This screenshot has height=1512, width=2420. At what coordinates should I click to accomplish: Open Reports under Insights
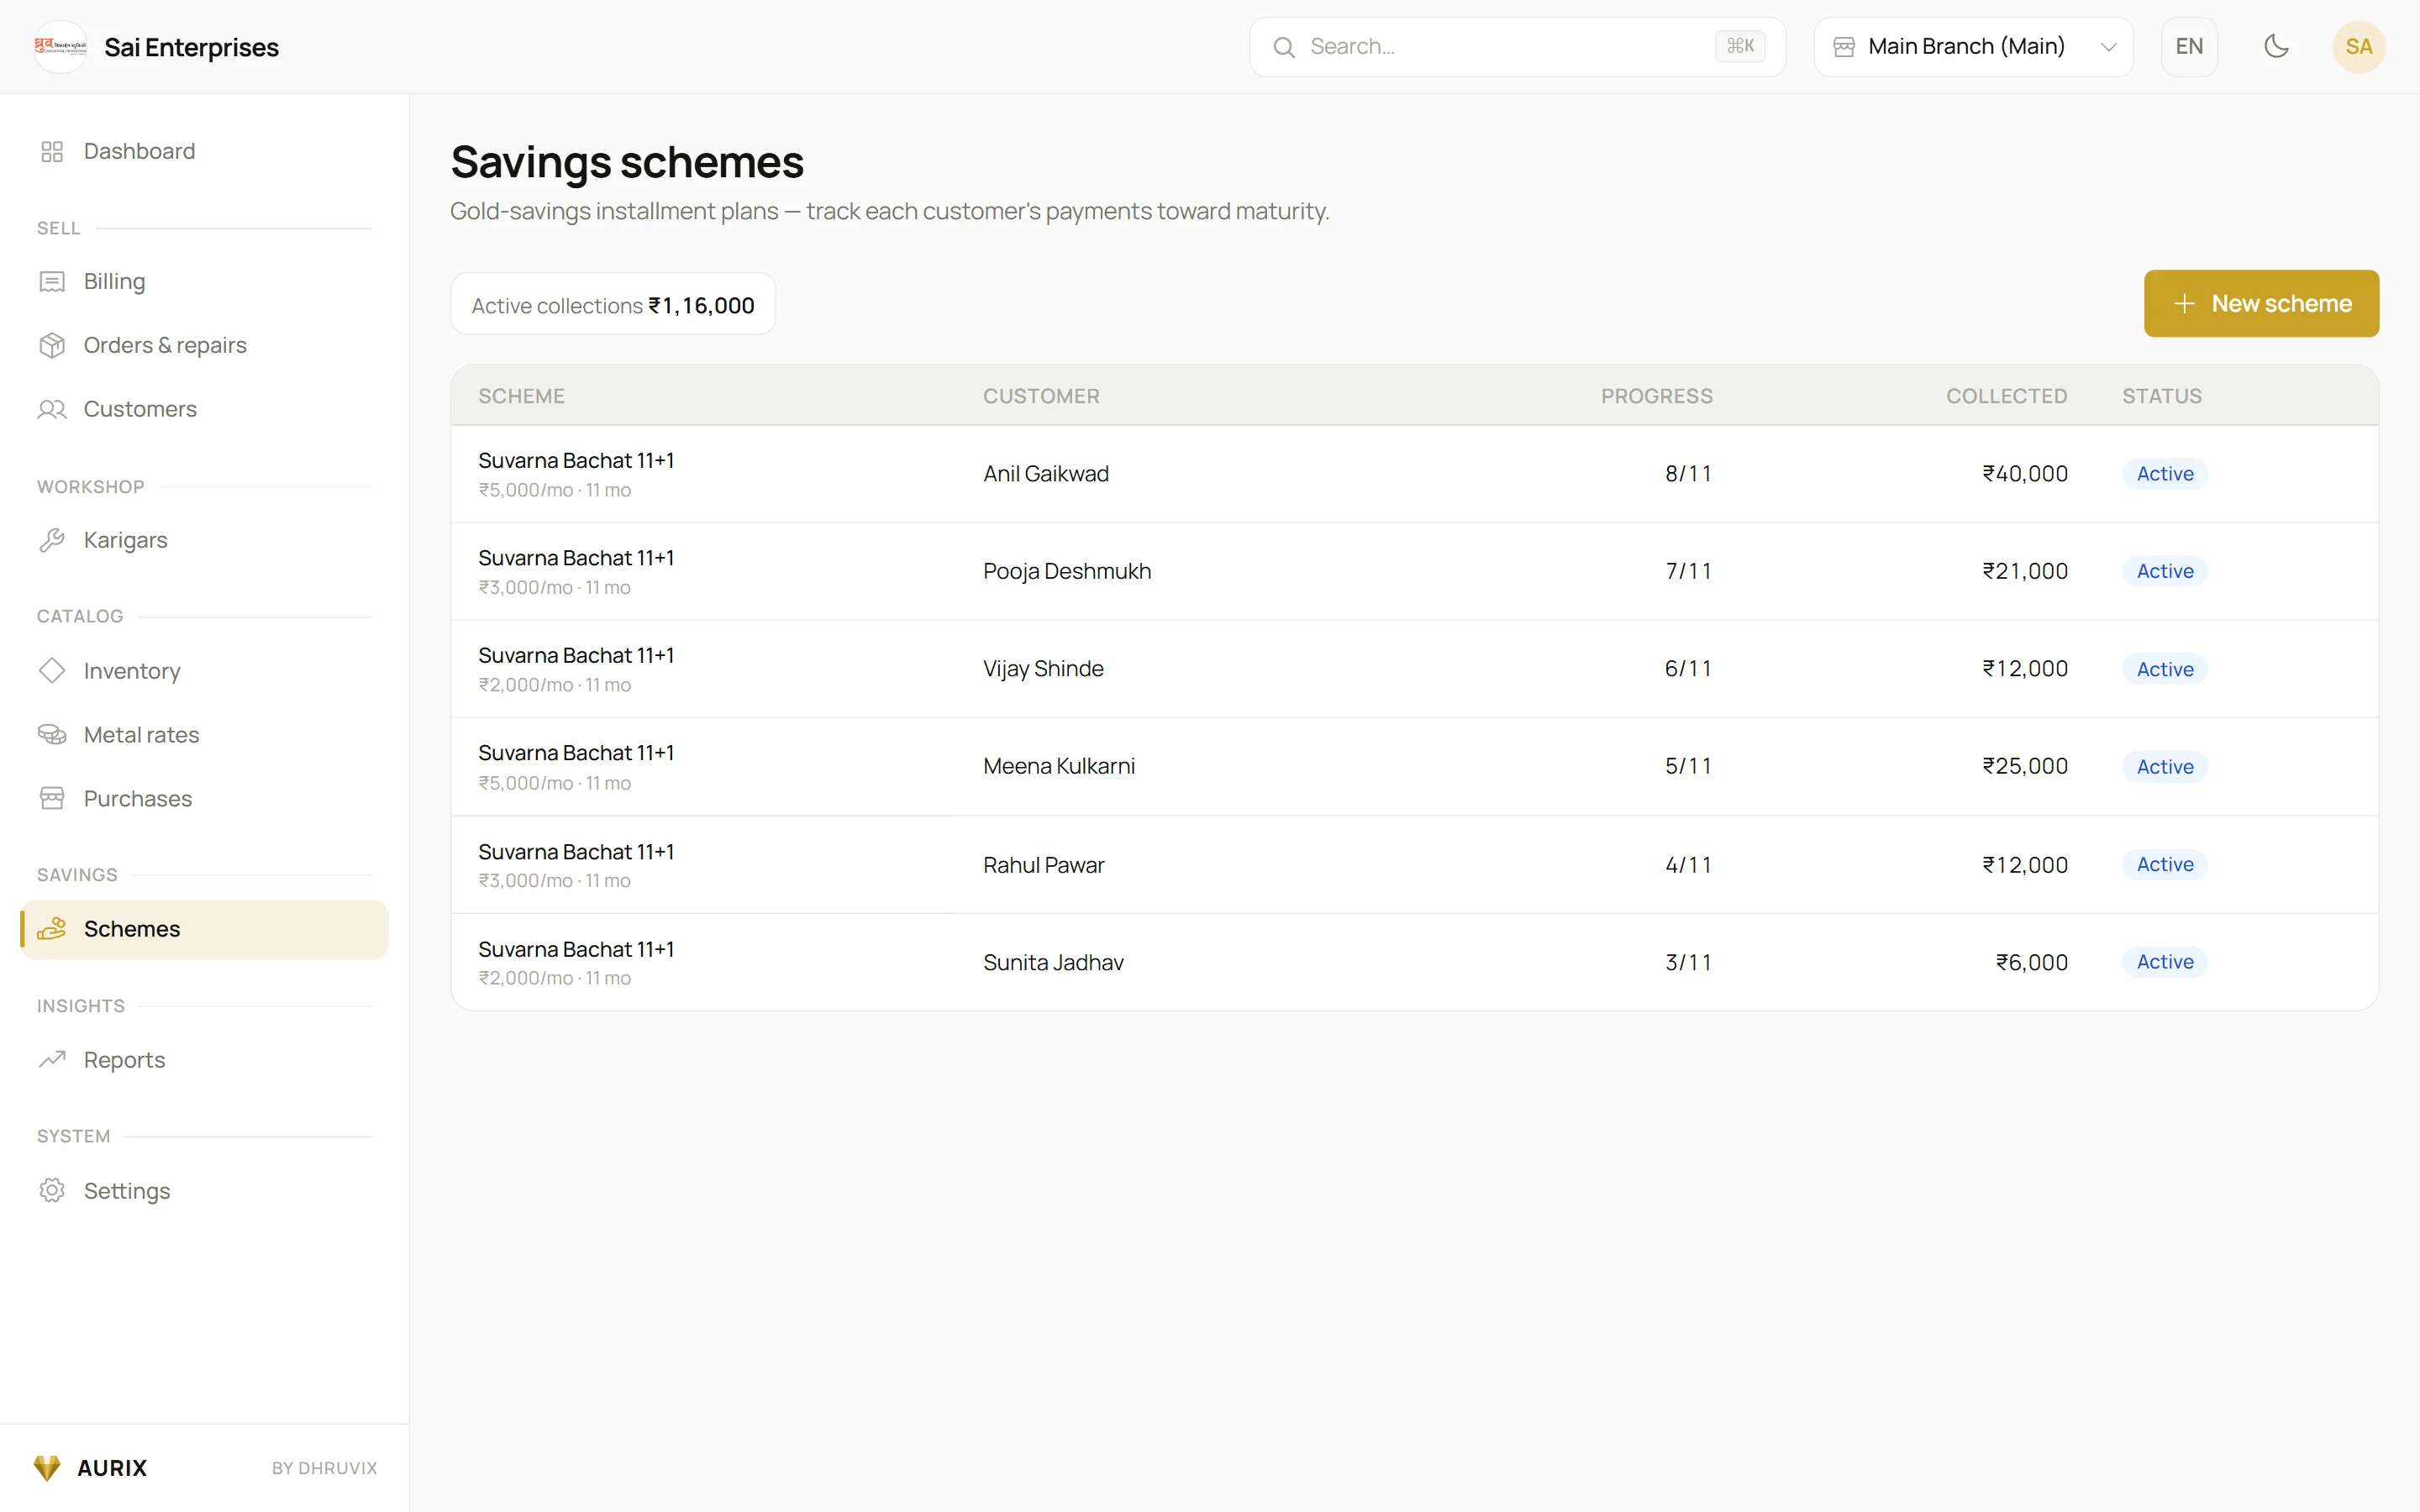(x=204, y=1059)
